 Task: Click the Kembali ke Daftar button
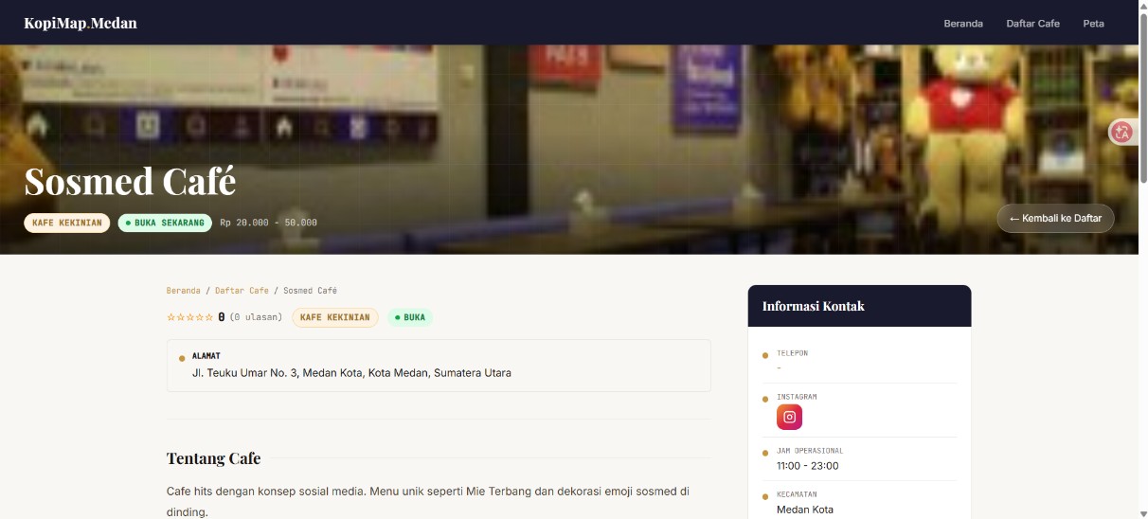1055,218
